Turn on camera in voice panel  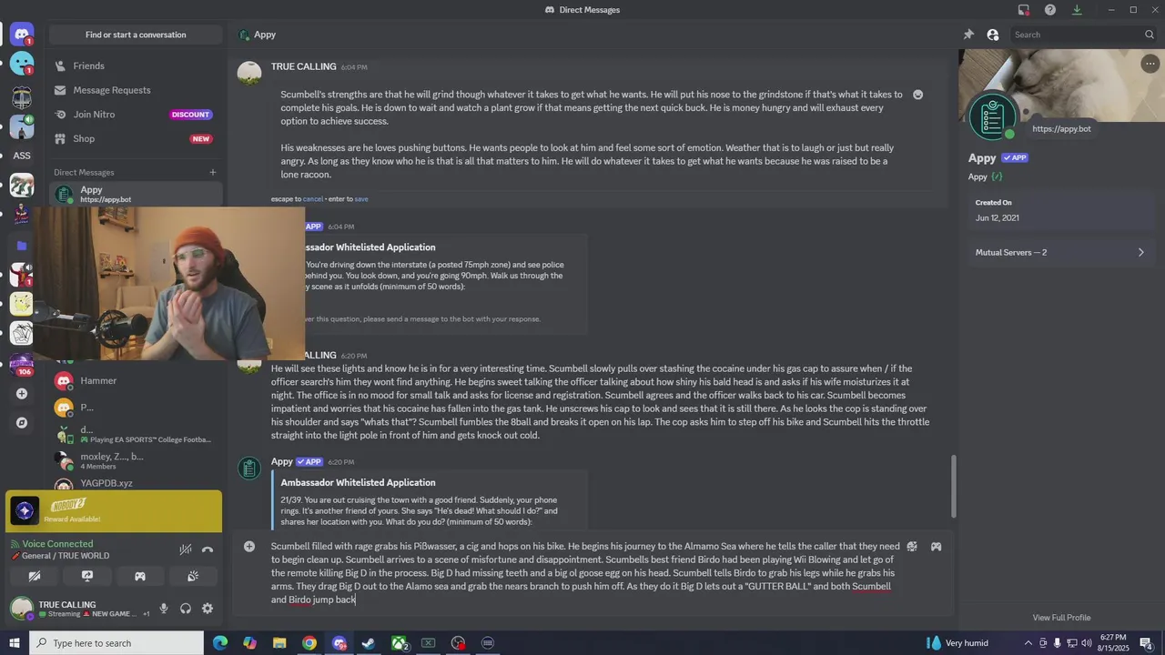(x=35, y=576)
